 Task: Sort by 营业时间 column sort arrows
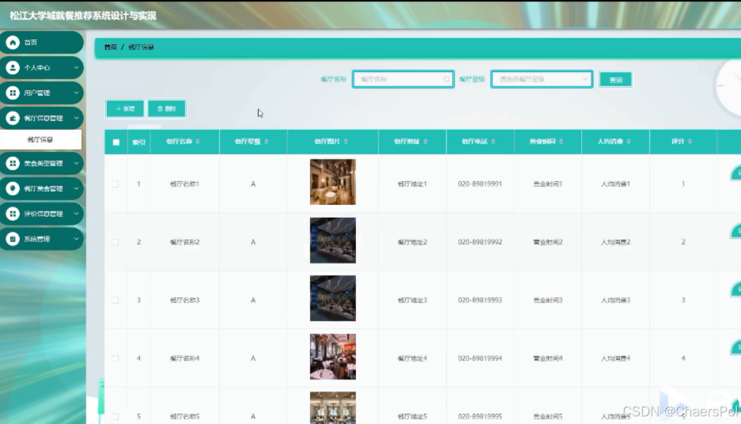pos(561,141)
